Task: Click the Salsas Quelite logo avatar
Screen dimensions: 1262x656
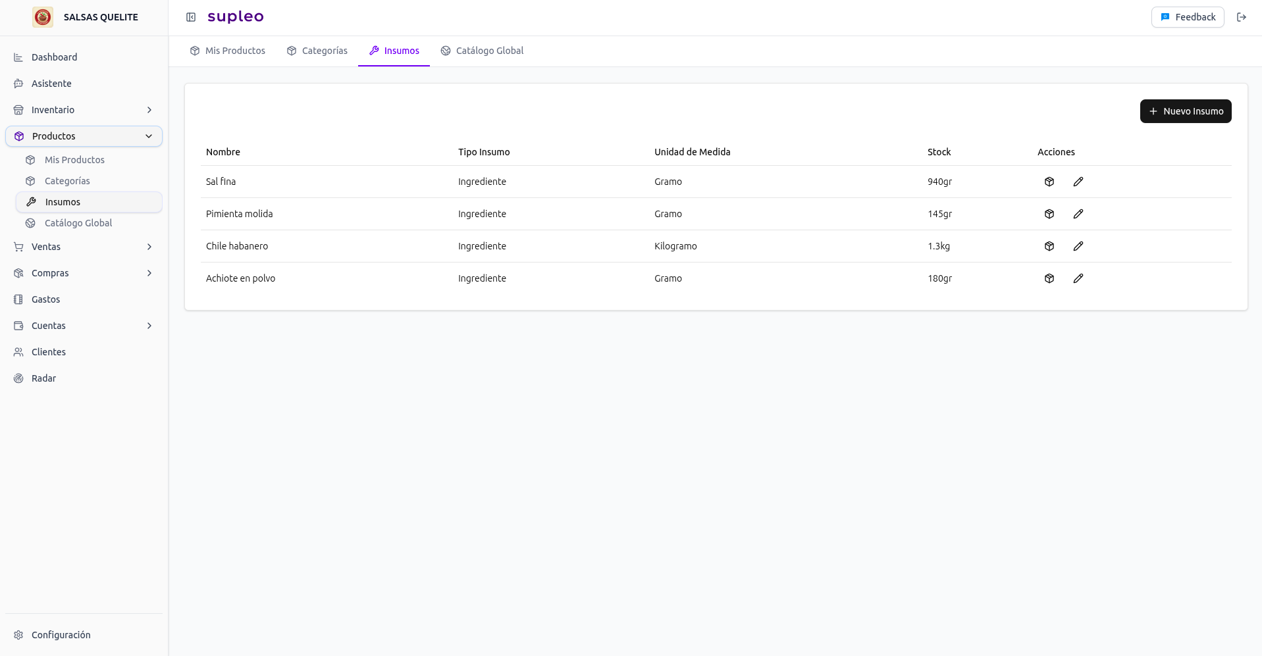Action: click(x=43, y=17)
